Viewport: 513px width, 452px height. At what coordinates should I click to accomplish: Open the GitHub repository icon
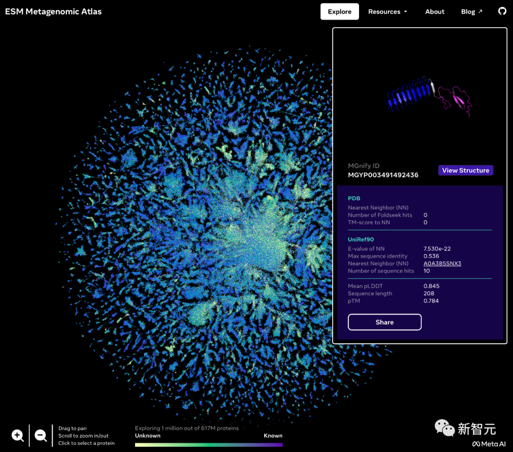502,11
